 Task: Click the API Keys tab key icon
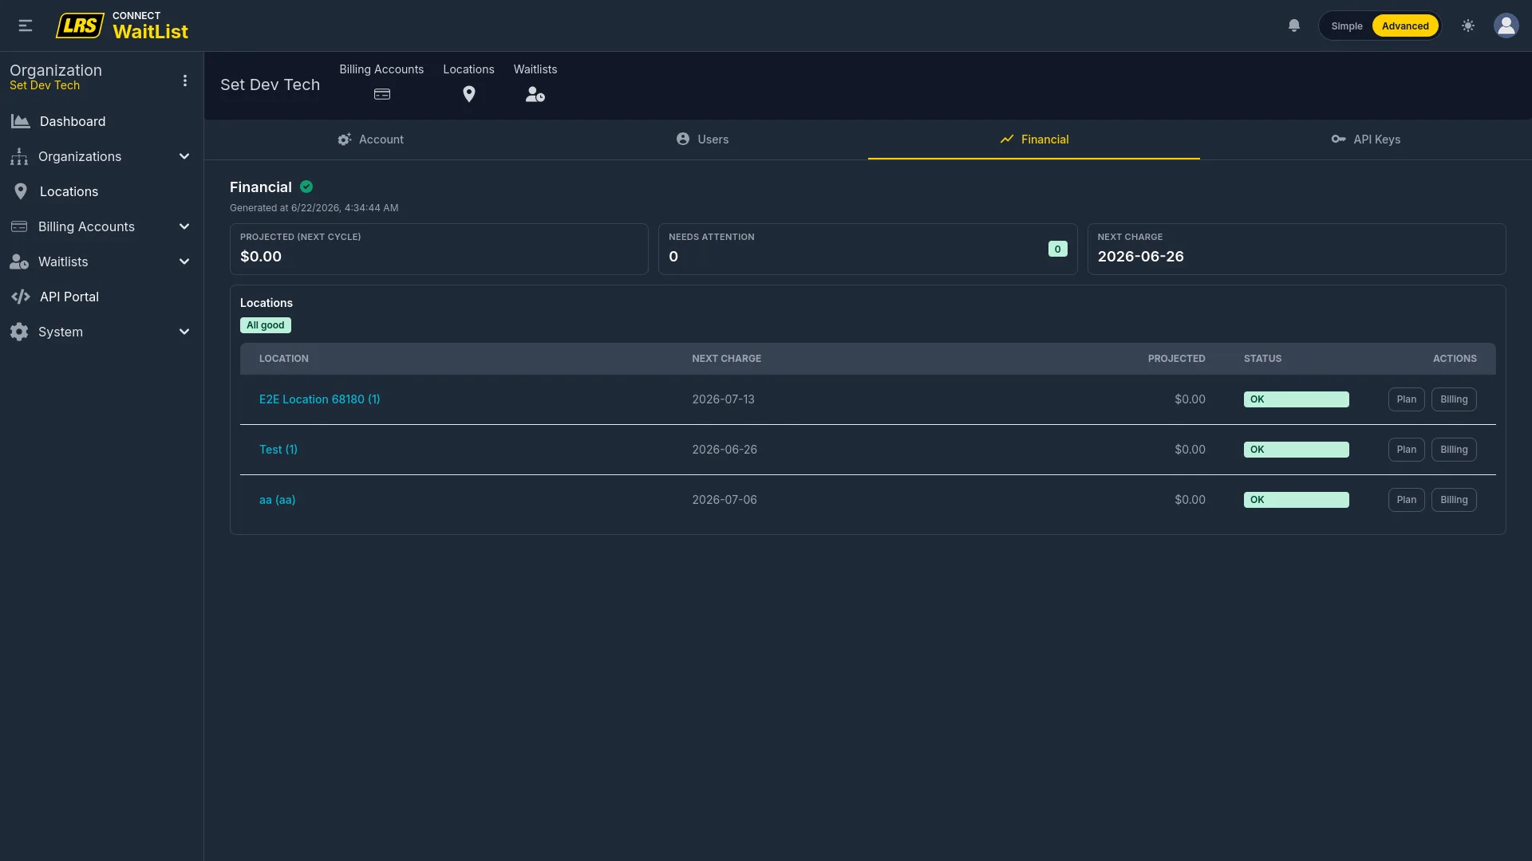pyautogui.click(x=1339, y=139)
